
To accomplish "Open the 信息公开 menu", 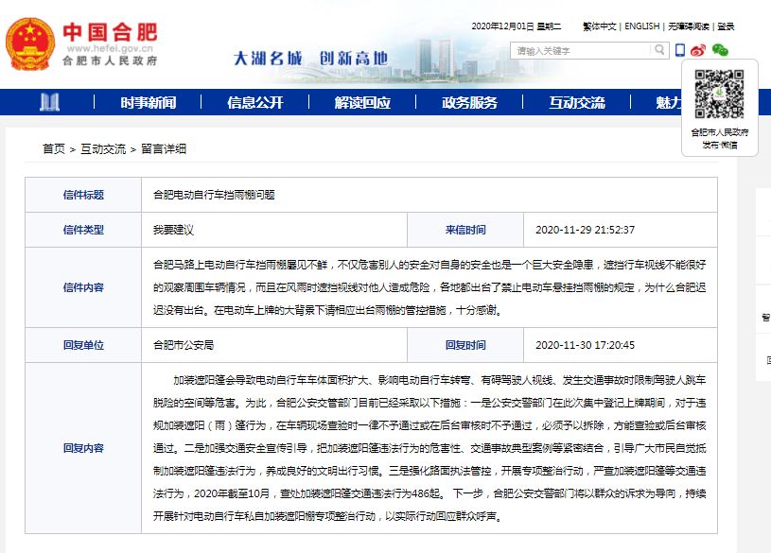I will 255,102.
